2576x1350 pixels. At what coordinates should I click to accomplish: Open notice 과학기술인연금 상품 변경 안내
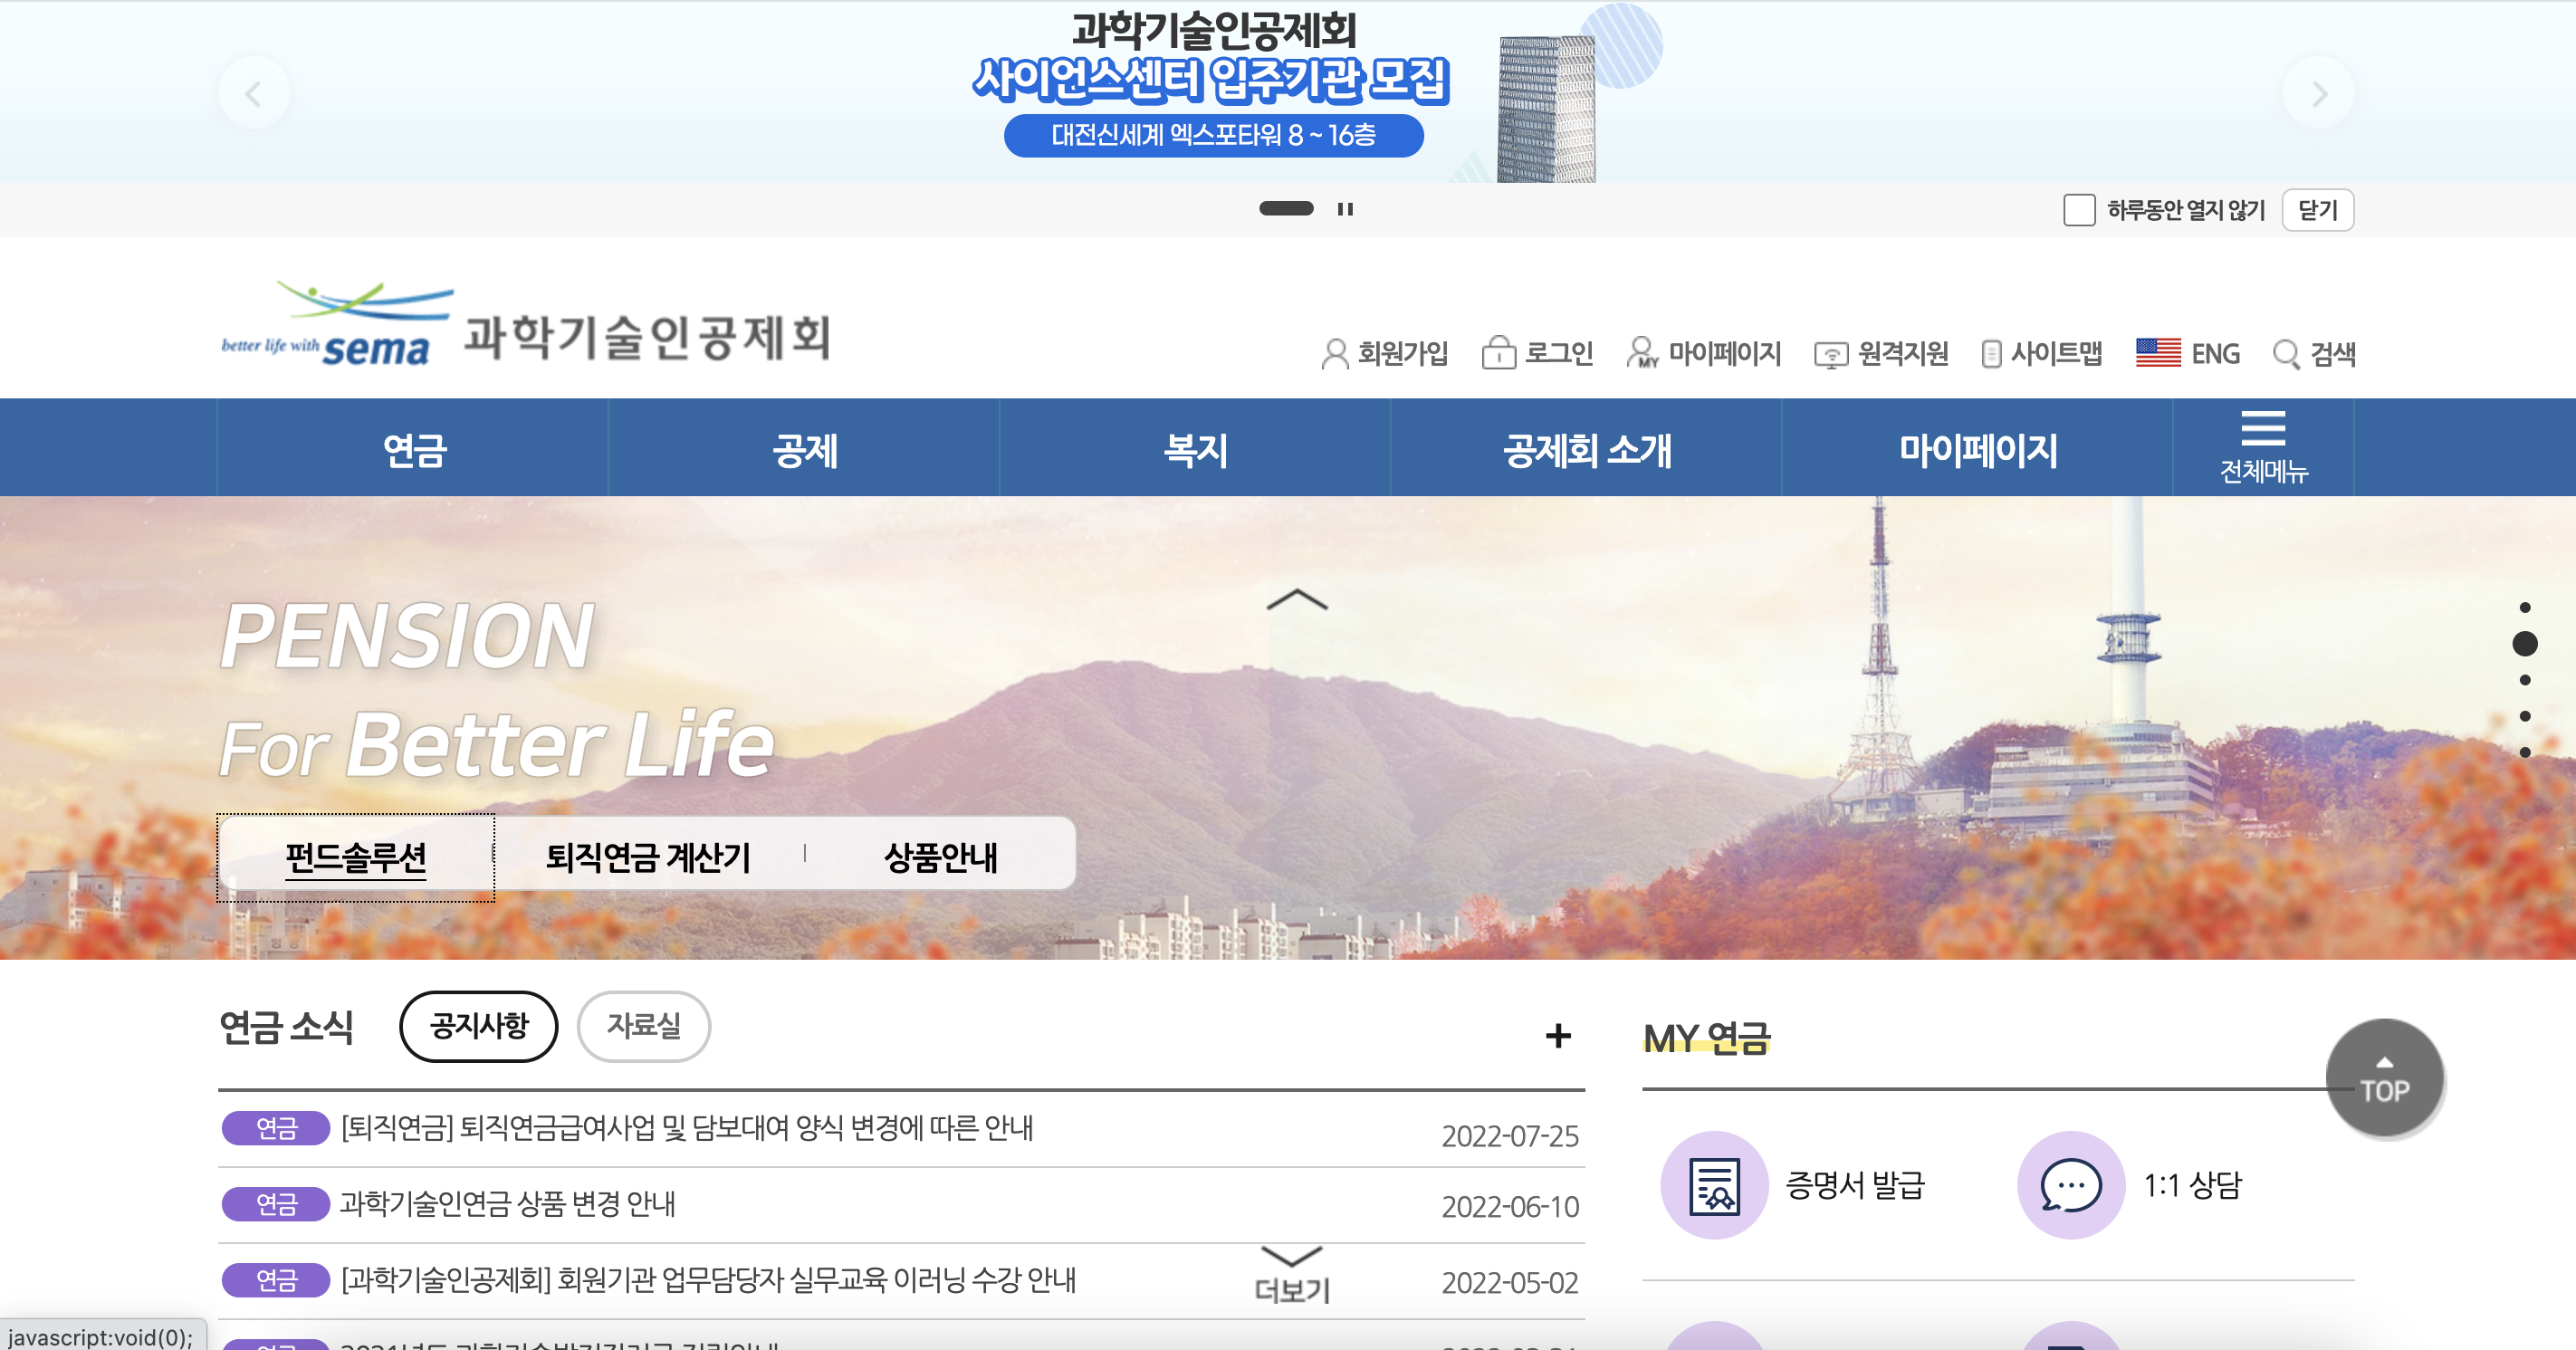click(507, 1204)
